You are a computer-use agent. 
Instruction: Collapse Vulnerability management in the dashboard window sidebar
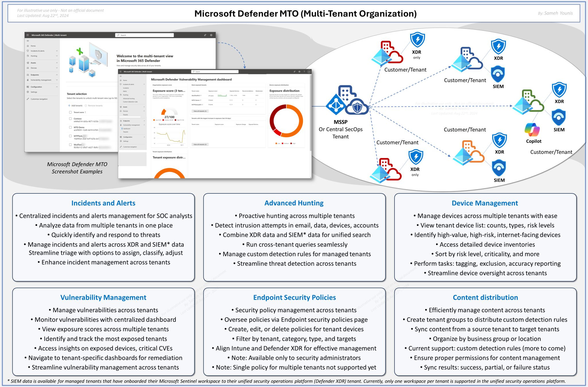click(144, 125)
